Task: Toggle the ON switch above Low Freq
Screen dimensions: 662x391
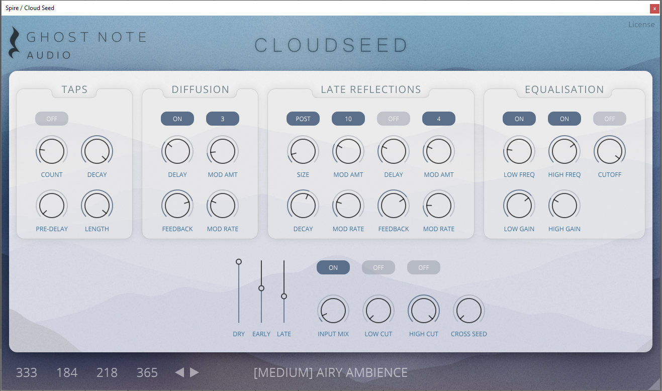Action: (519, 119)
